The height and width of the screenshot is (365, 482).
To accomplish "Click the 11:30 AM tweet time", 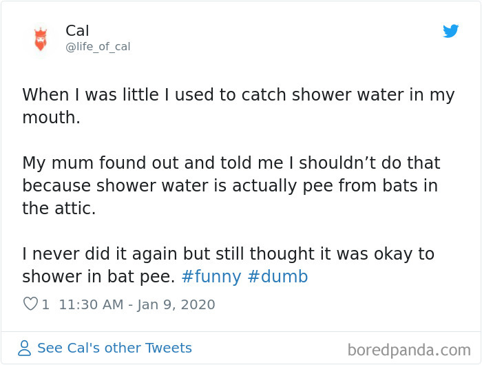I will 91,304.
